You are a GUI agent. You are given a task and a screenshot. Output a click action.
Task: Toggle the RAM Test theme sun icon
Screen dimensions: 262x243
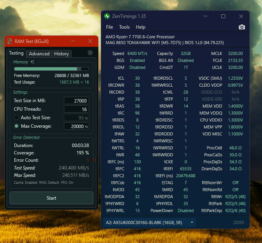[x=90, y=53]
